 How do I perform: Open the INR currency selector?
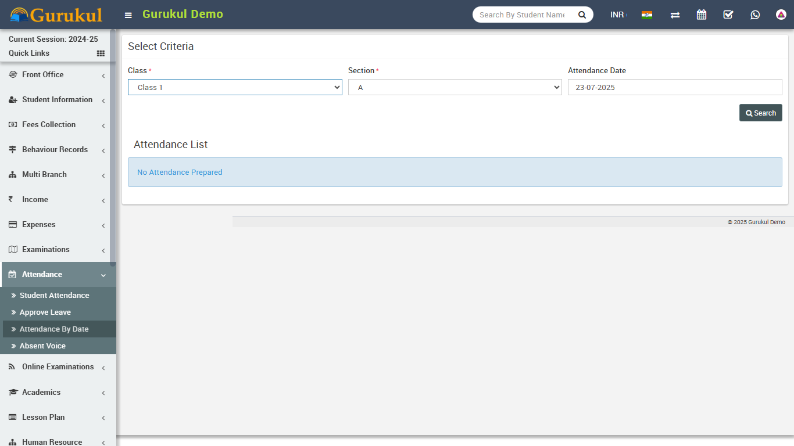pos(617,15)
